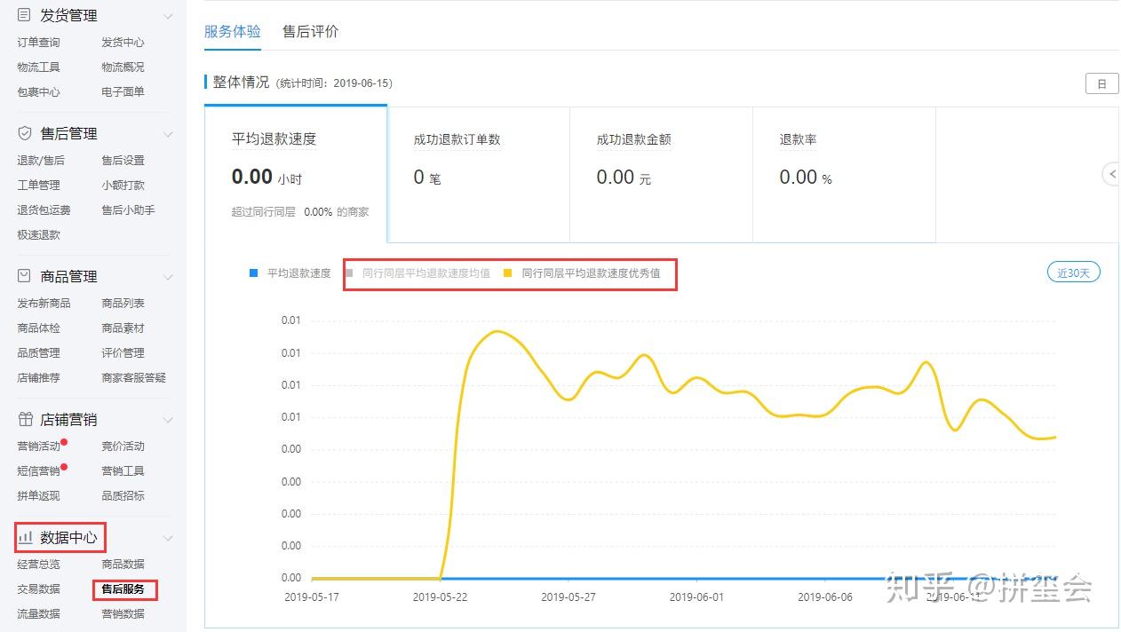Click the 近30天 range button
This screenshot has height=632, width=1121.
[1073, 273]
